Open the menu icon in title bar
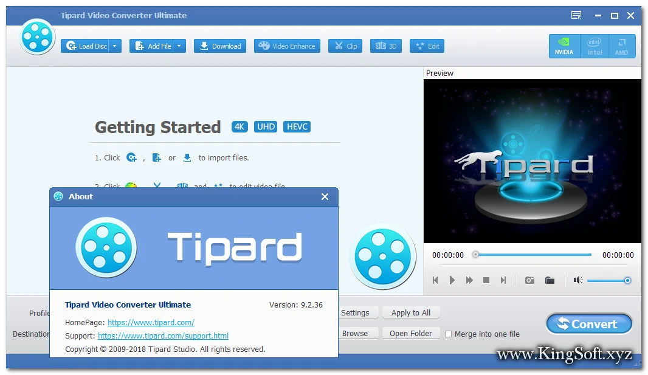Image resolution: width=648 pixels, height=375 pixels. [576, 16]
